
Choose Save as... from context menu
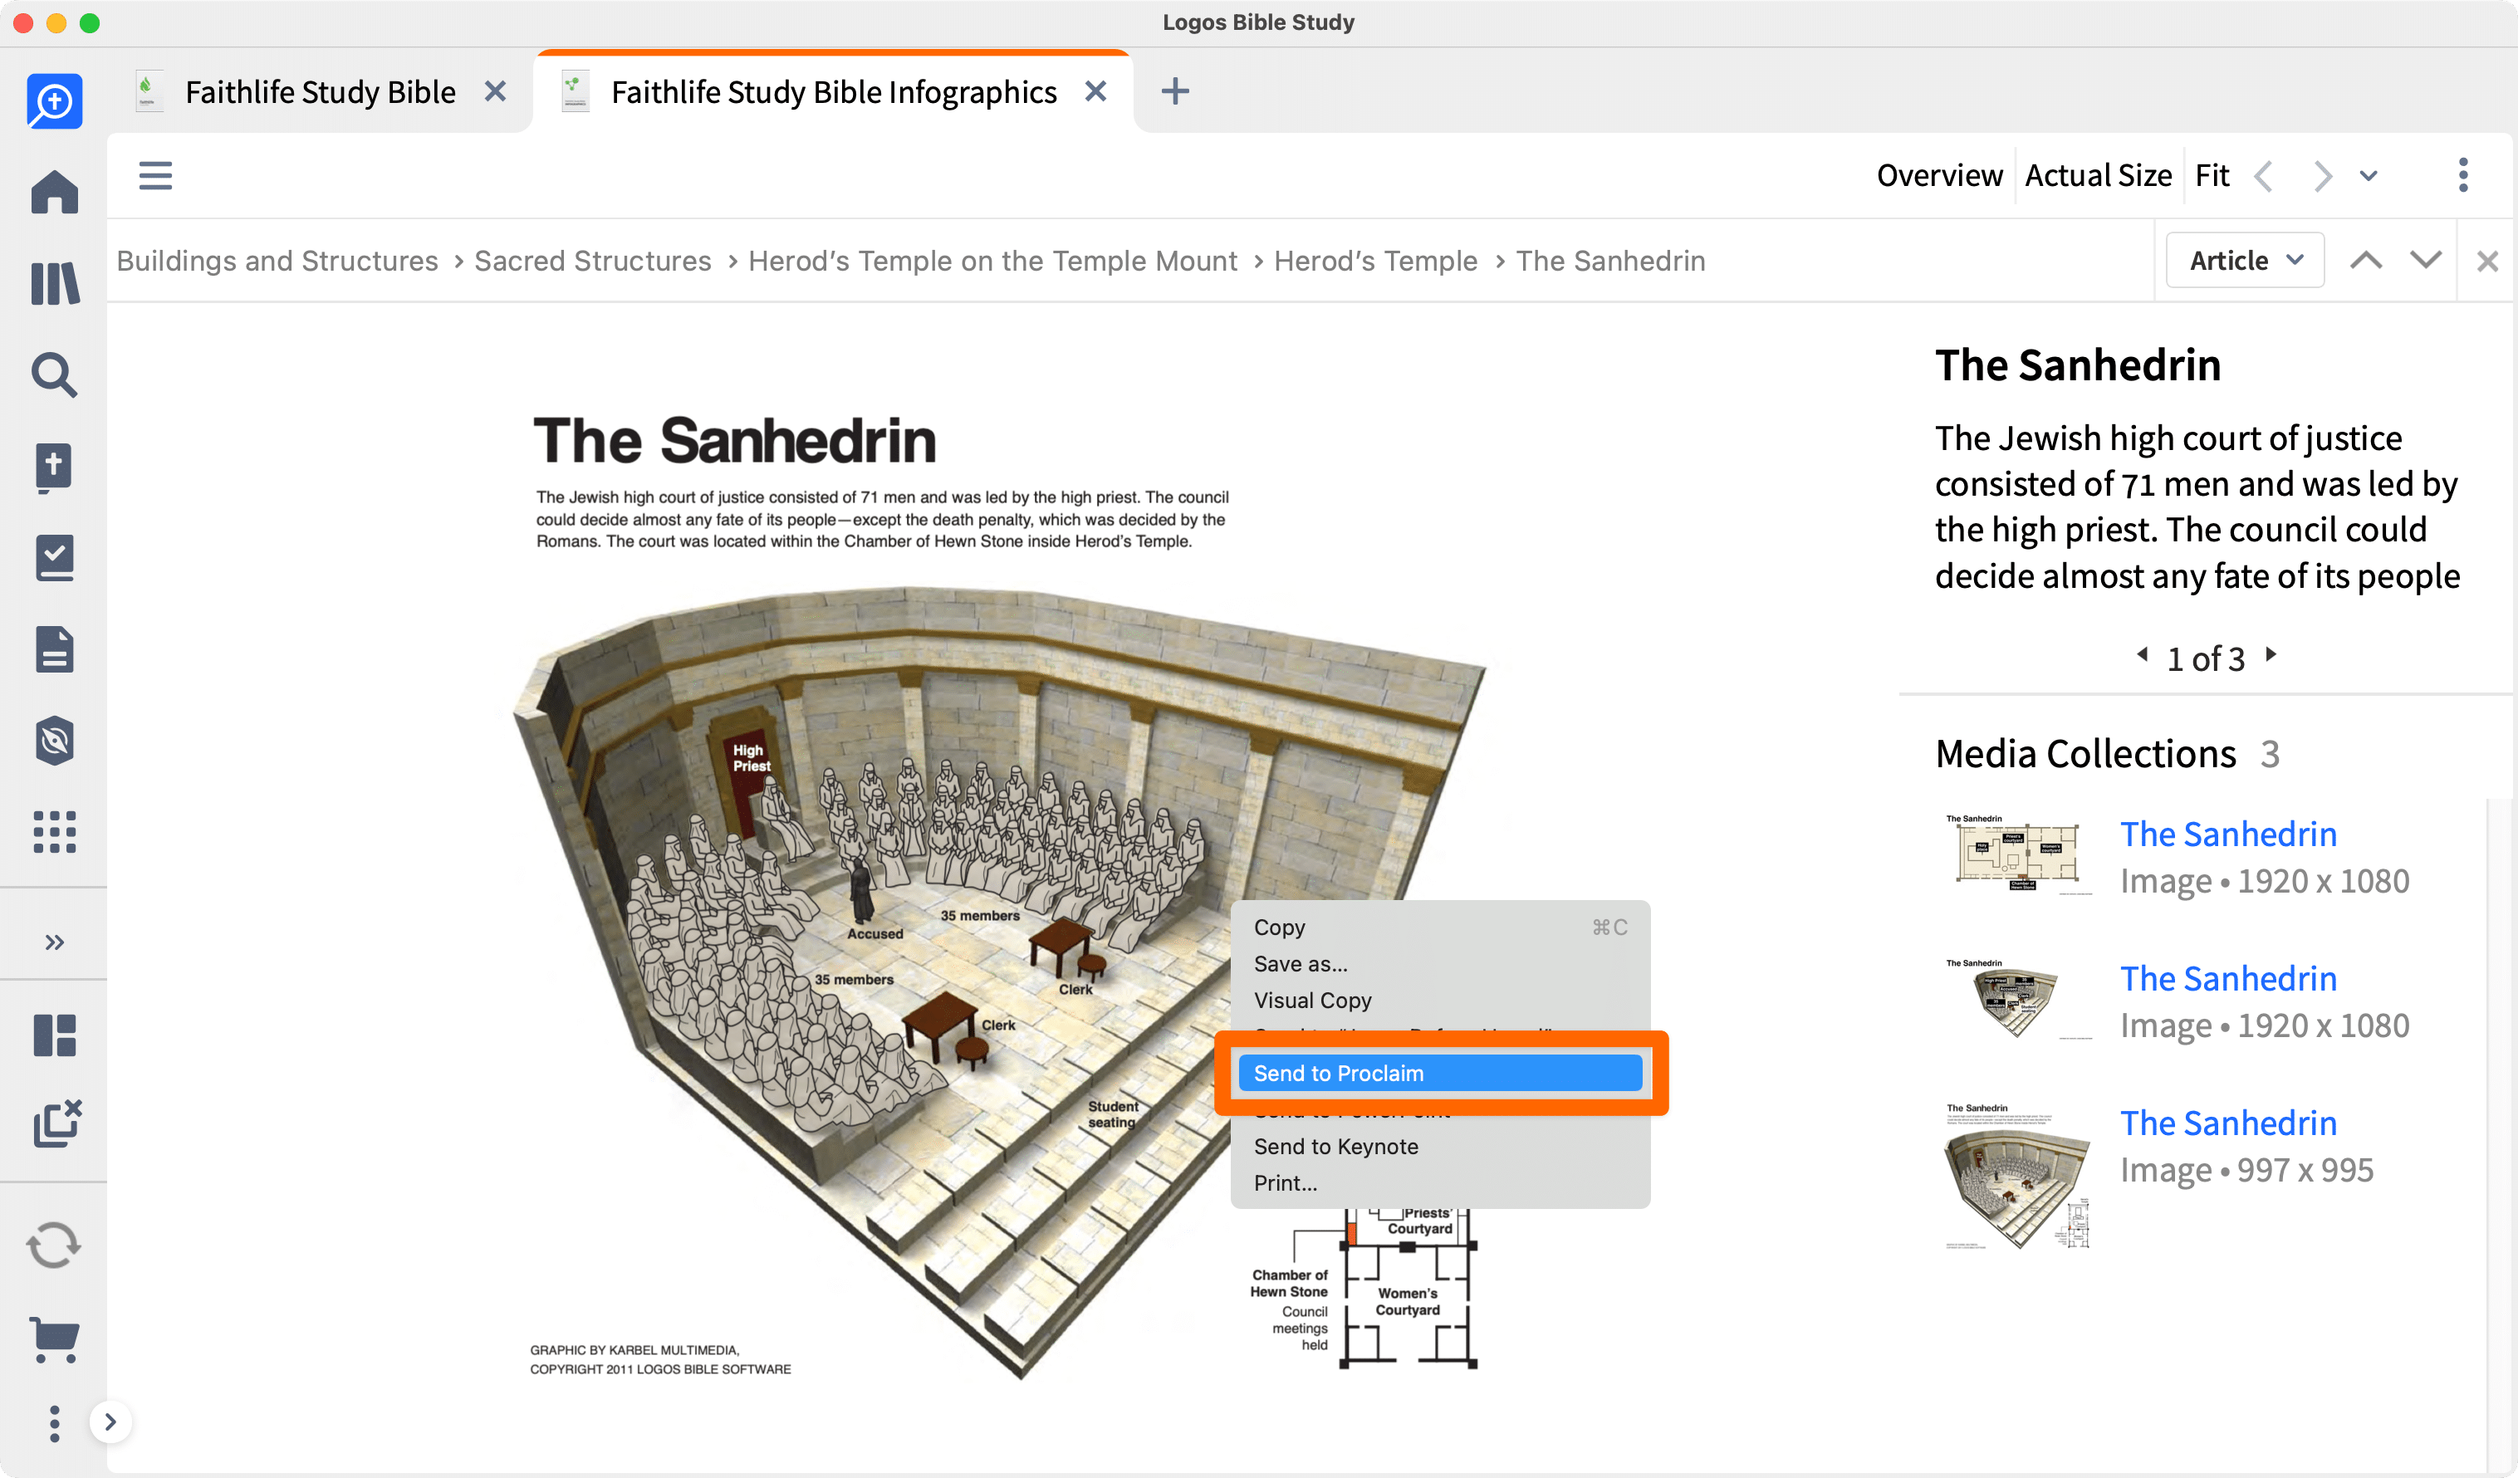pyautogui.click(x=1440, y=964)
